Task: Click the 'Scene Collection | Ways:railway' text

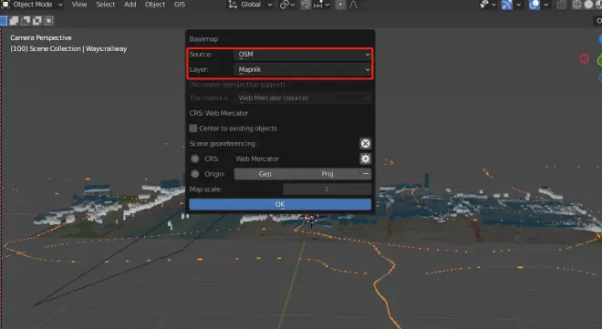Action: [78, 48]
